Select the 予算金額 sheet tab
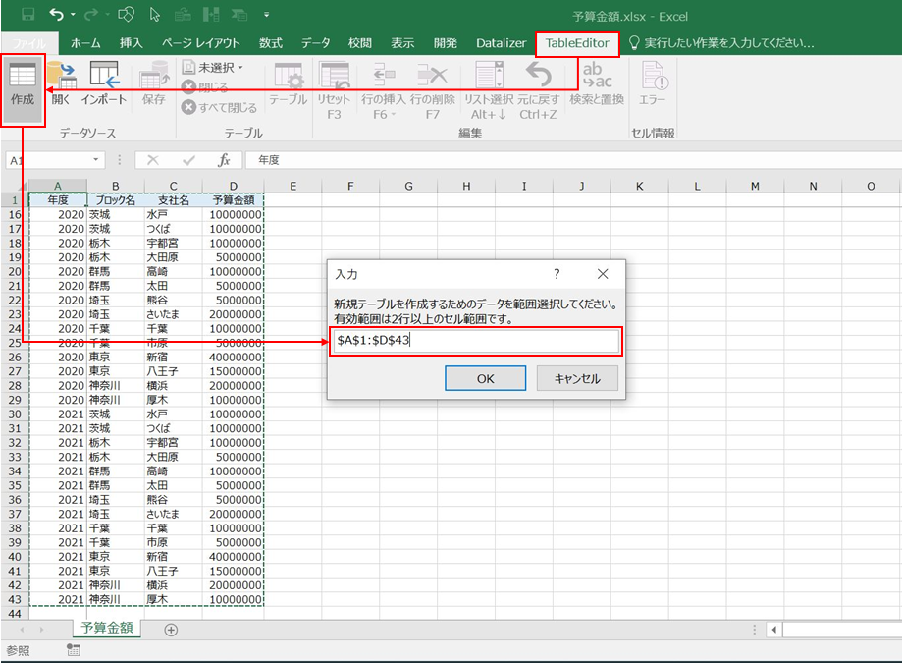The height and width of the screenshot is (663, 902). click(107, 629)
